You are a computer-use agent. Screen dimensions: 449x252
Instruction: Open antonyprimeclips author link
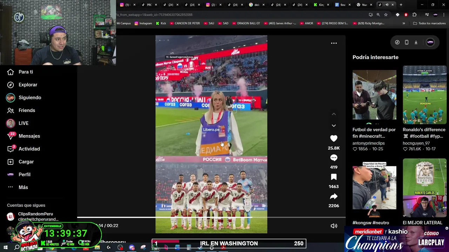point(368,143)
